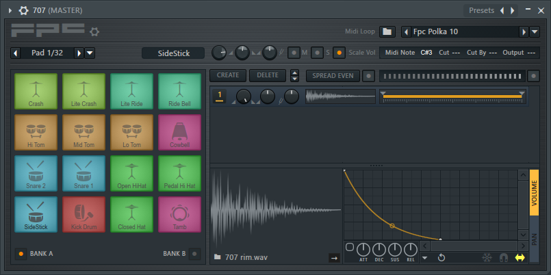
Task: Click sample arrow button beside 707 rim.wav
Action: (334, 258)
